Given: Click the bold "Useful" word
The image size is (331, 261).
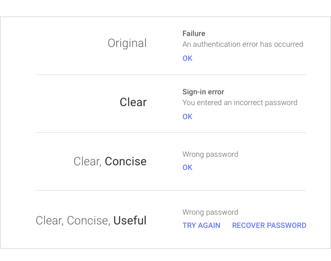Looking at the screenshot, I should [130, 221].
